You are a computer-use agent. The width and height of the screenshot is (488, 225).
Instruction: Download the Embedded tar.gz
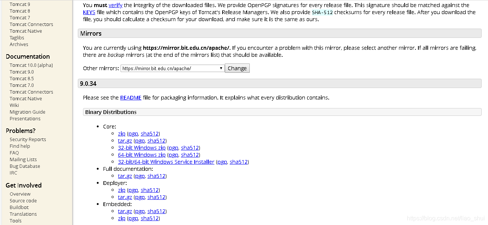[125, 211]
